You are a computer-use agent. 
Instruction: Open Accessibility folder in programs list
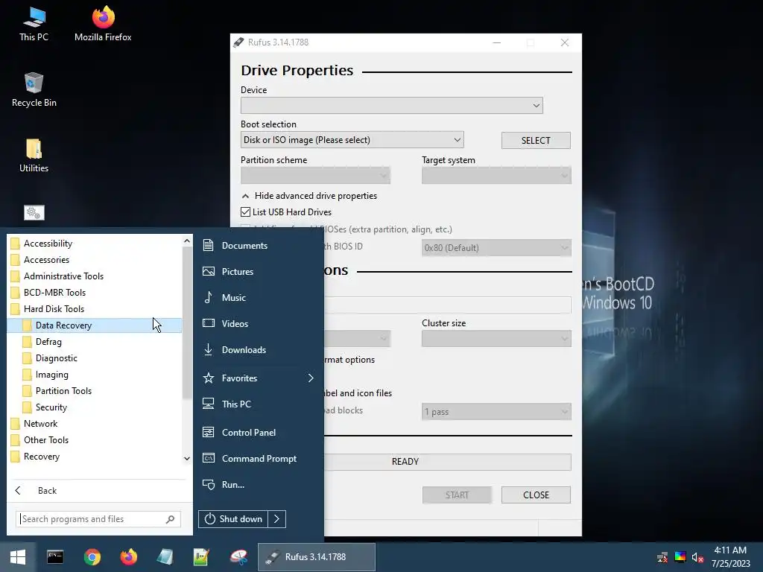click(x=95, y=244)
